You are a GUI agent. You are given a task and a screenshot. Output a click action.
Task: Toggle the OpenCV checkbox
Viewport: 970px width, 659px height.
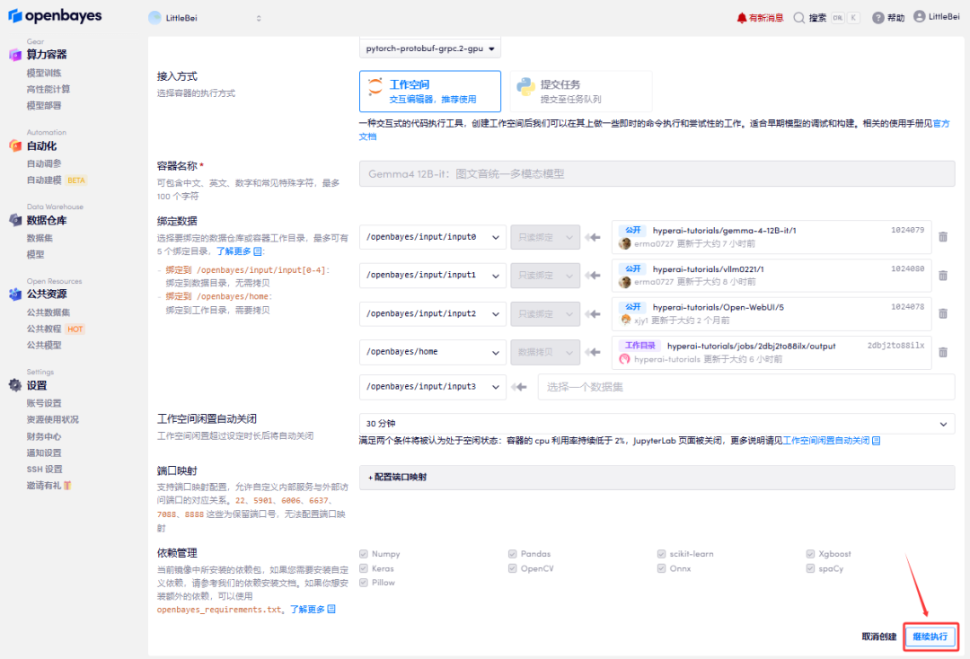[x=512, y=568]
